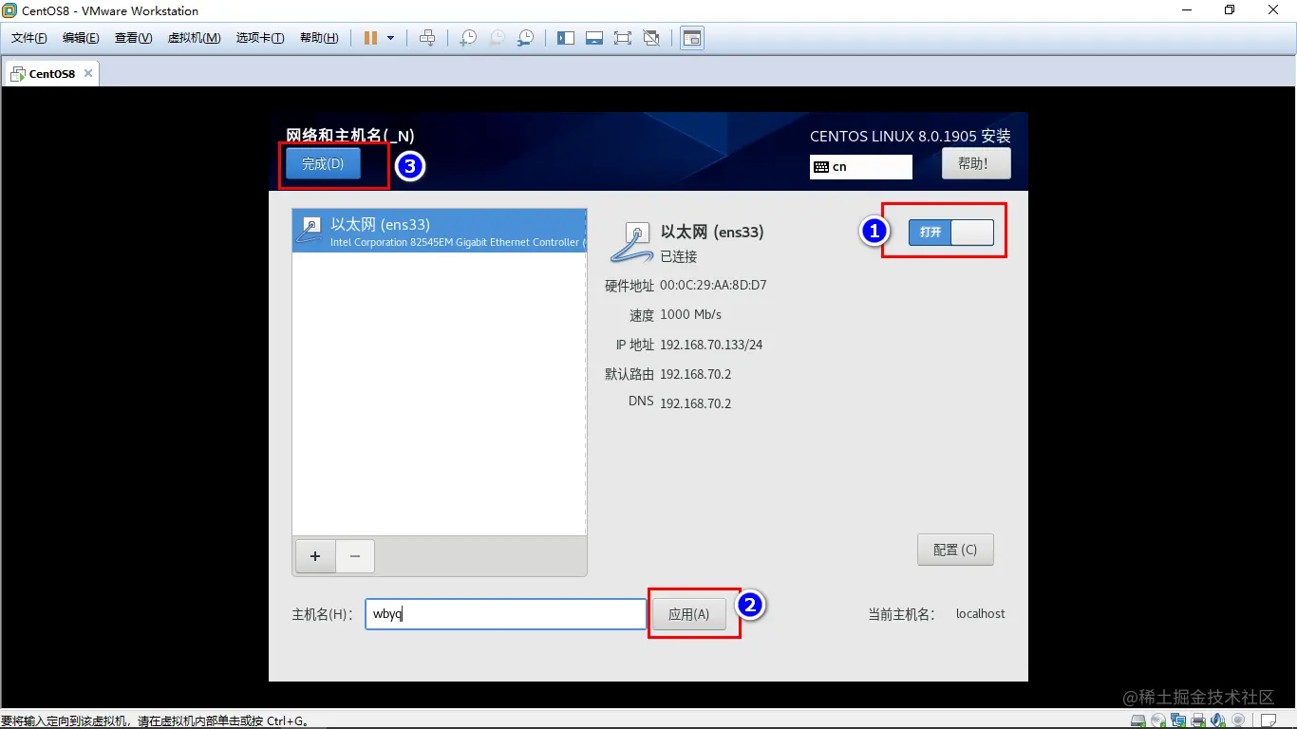The width and height of the screenshot is (1297, 729).
Task: Open the snapshot manager icon
Action: coord(525,38)
